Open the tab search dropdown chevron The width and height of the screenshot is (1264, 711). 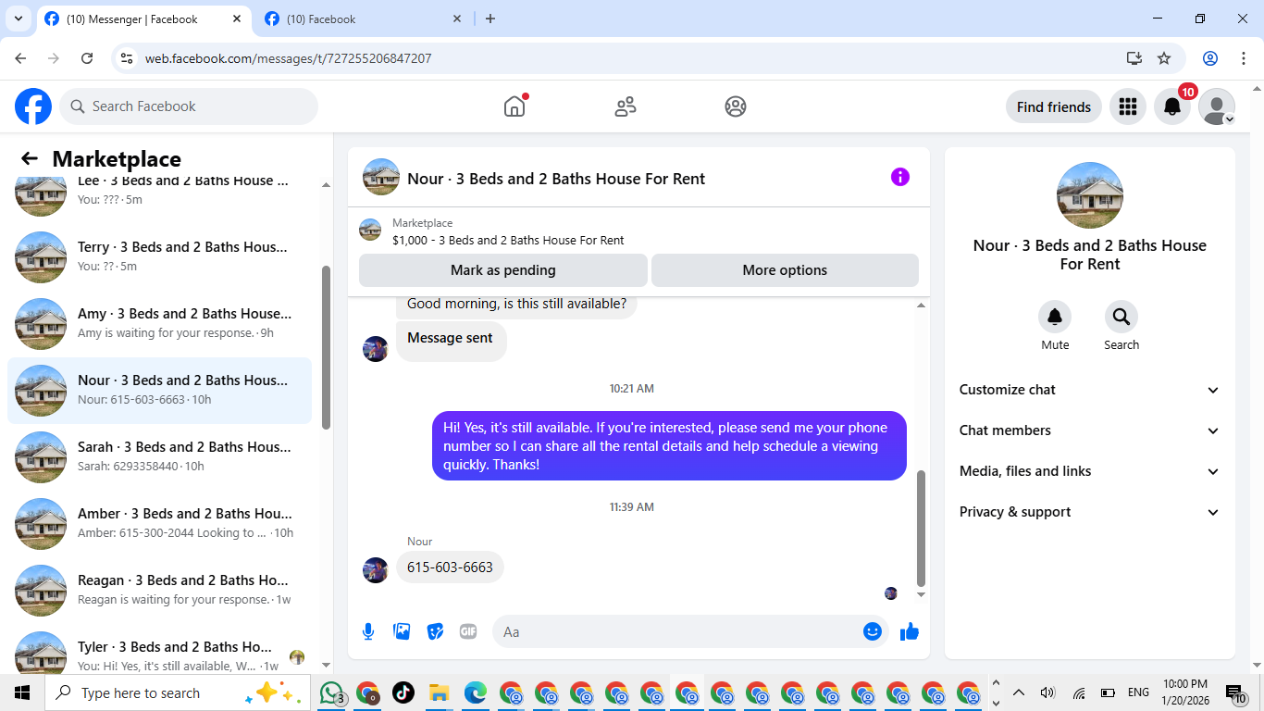[18, 19]
